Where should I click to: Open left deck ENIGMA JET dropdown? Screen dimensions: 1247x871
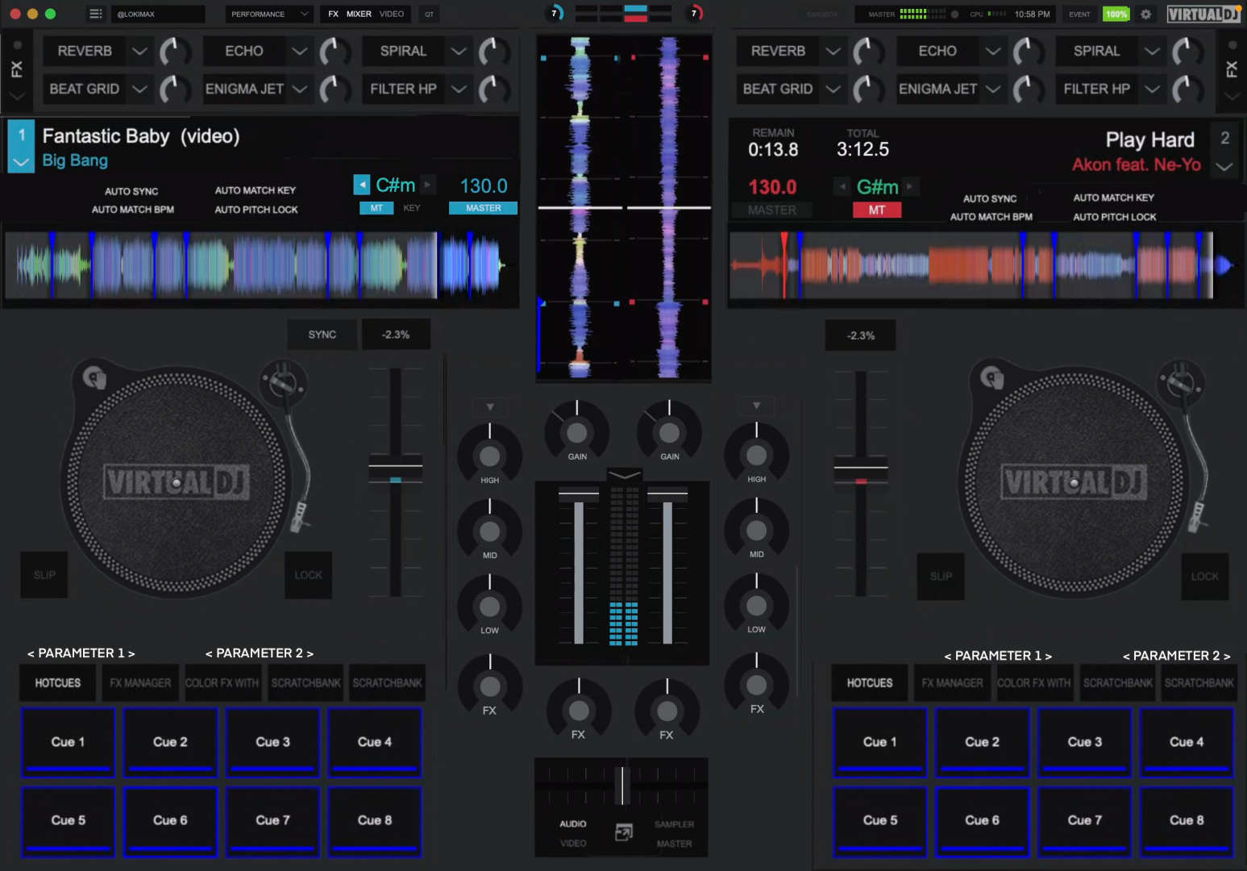tap(299, 89)
